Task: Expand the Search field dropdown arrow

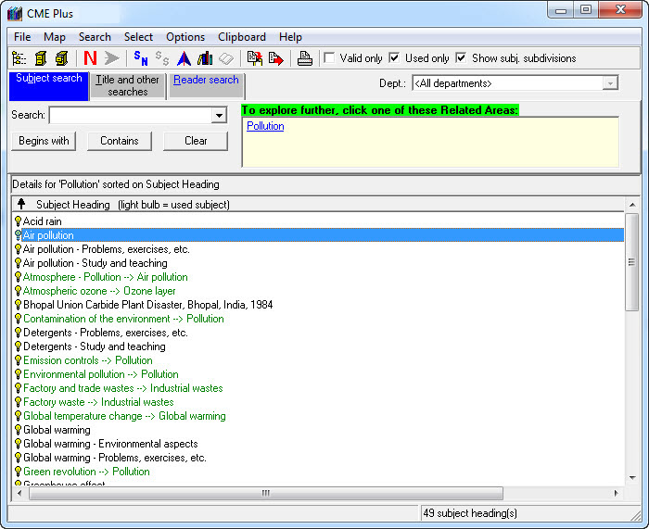Action: point(219,116)
